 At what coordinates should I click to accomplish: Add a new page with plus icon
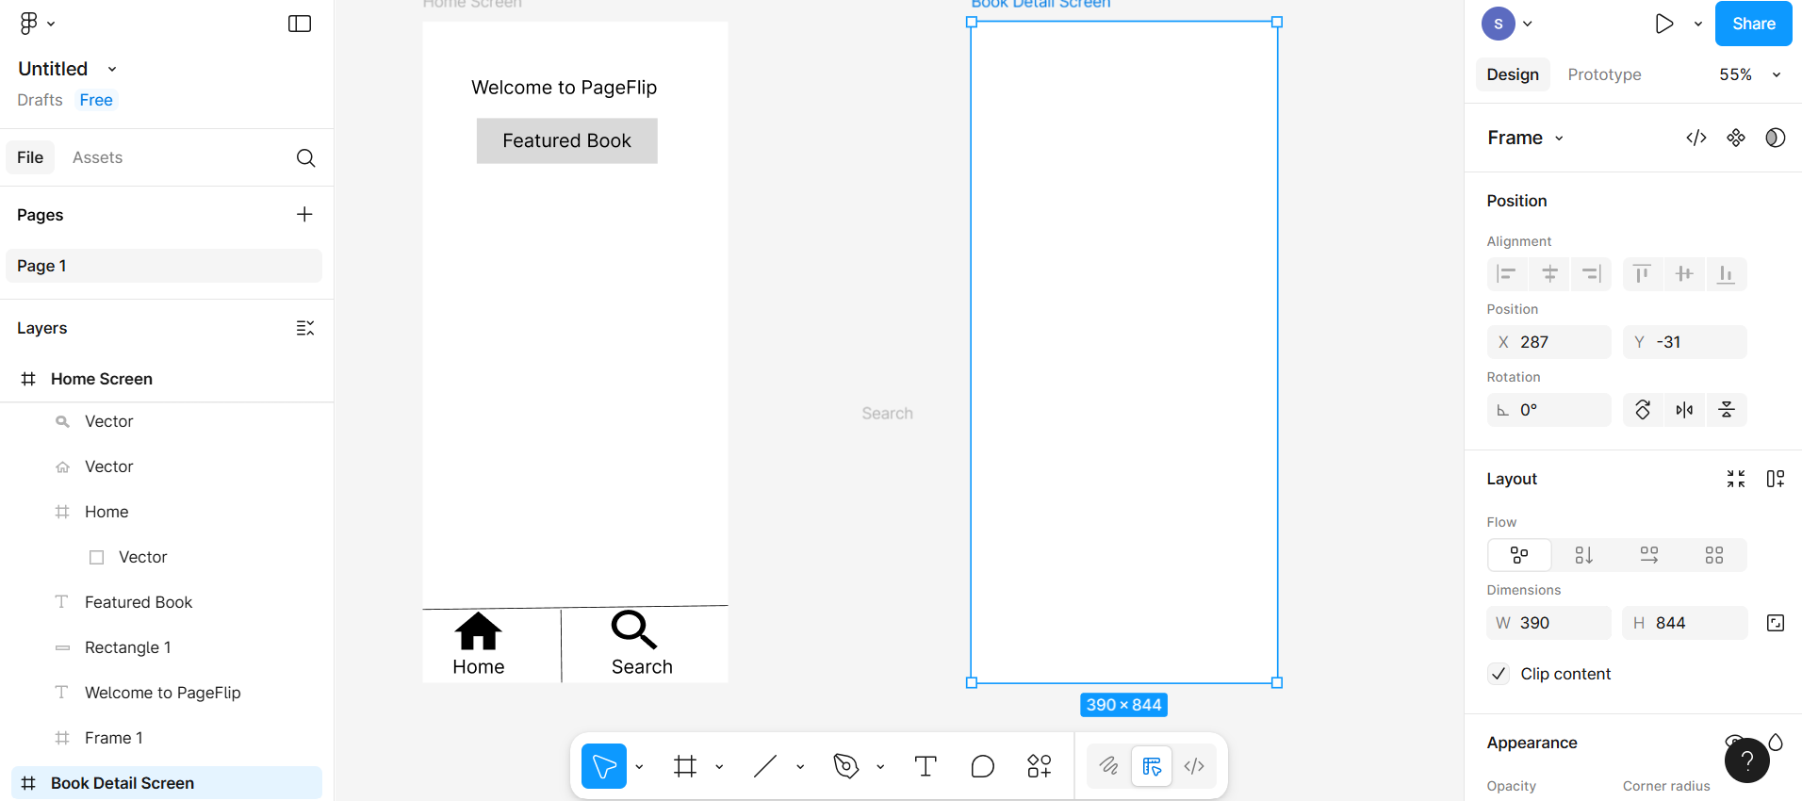(x=304, y=215)
